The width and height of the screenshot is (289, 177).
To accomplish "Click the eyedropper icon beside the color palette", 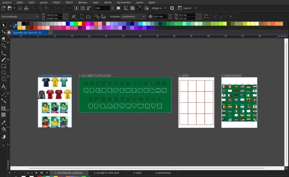I will pos(15,26).
